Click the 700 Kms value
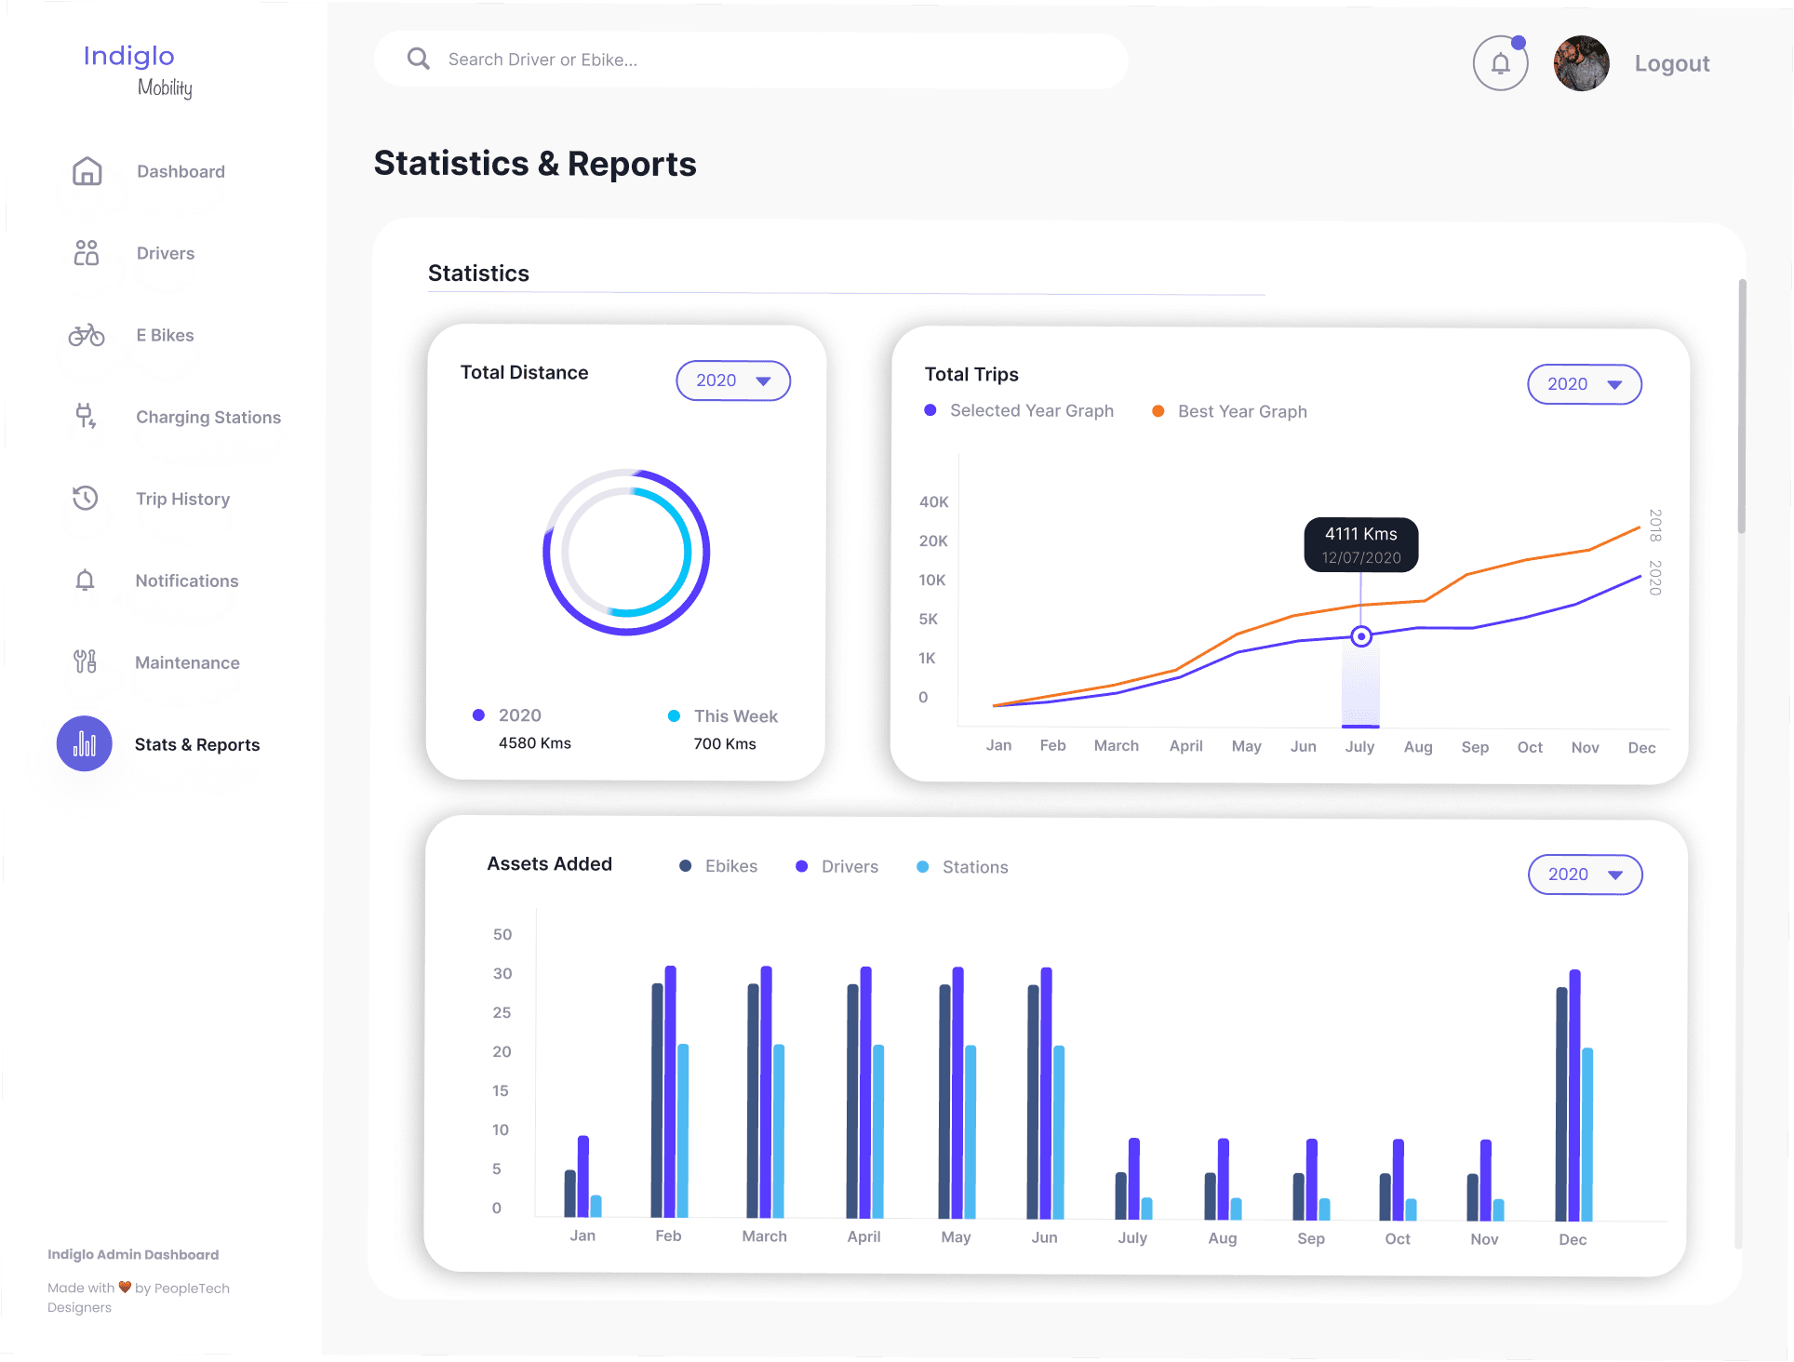Viewport: 1794px width, 1362px height. (x=725, y=744)
